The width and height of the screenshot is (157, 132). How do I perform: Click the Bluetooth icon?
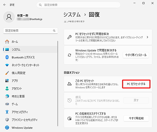7,57
